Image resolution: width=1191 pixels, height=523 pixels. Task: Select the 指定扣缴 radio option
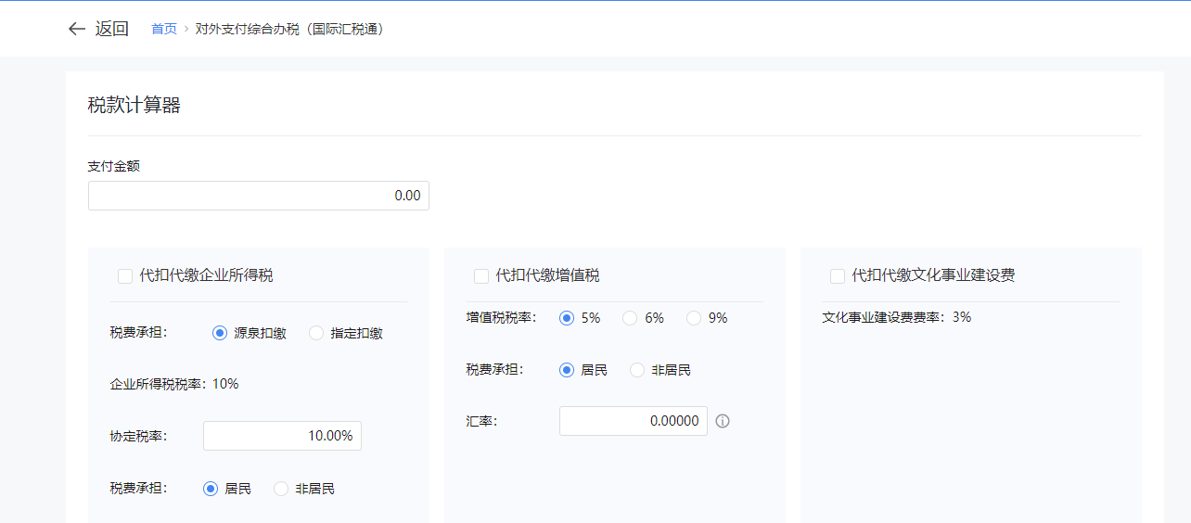pos(316,333)
